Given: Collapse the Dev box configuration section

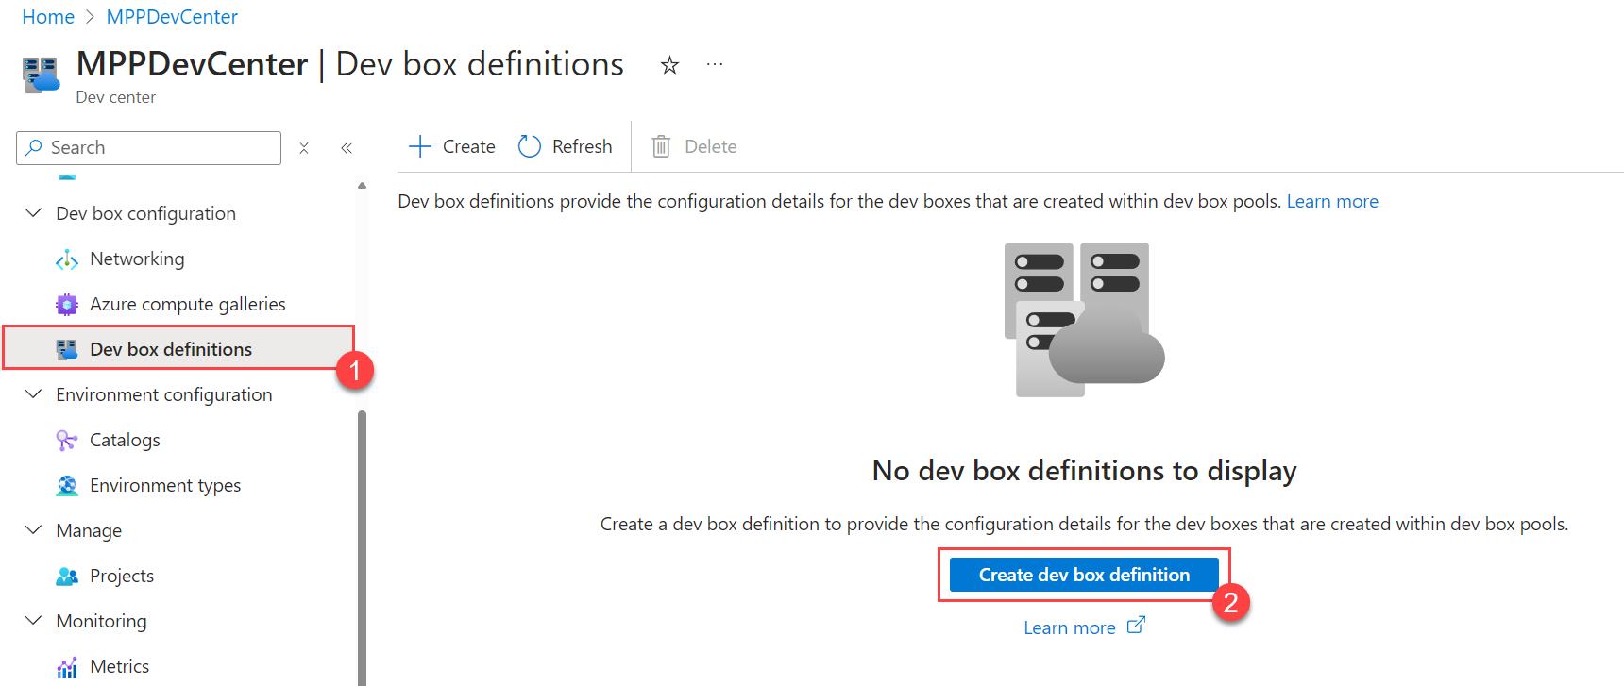Looking at the screenshot, I should tap(33, 213).
